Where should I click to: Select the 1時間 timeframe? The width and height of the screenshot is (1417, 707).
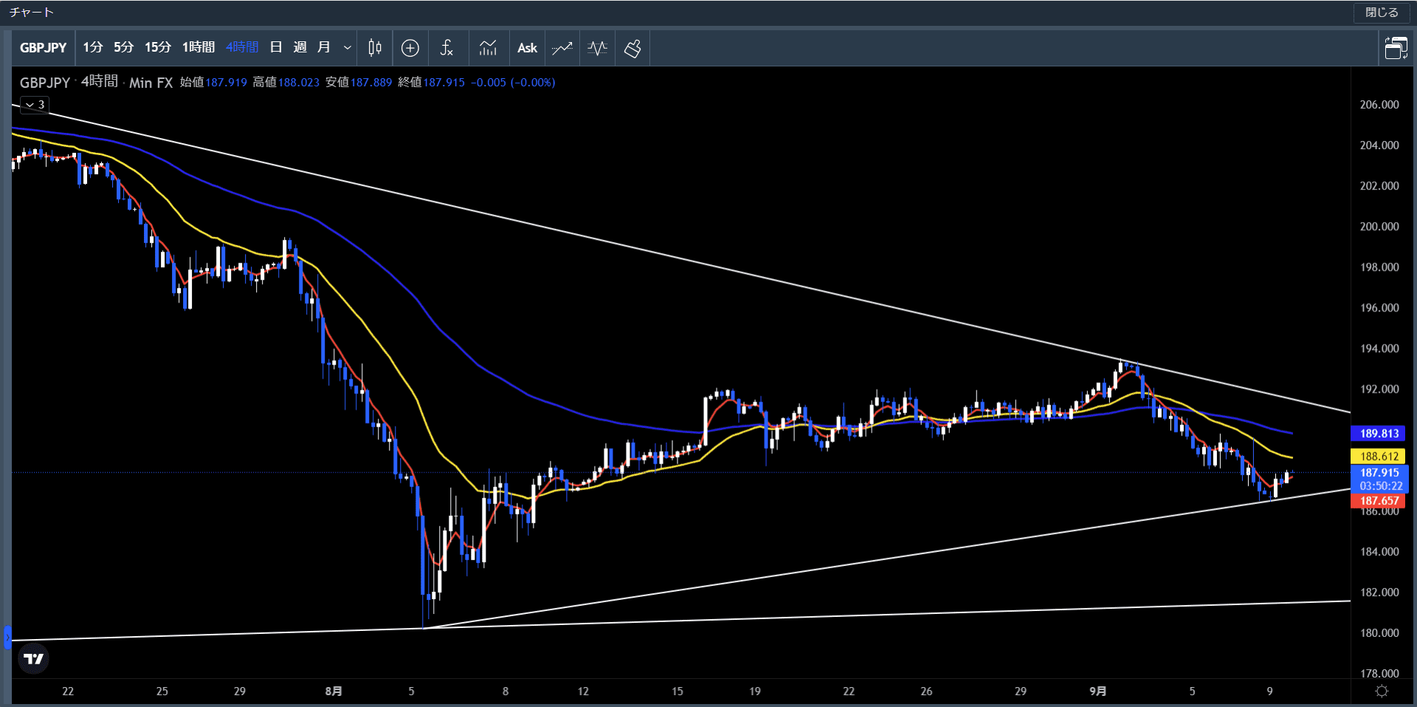coord(198,48)
